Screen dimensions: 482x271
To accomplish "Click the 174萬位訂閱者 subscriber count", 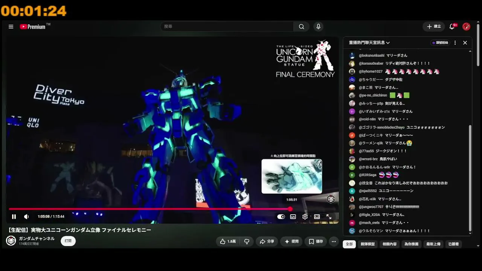I will tap(29, 244).
